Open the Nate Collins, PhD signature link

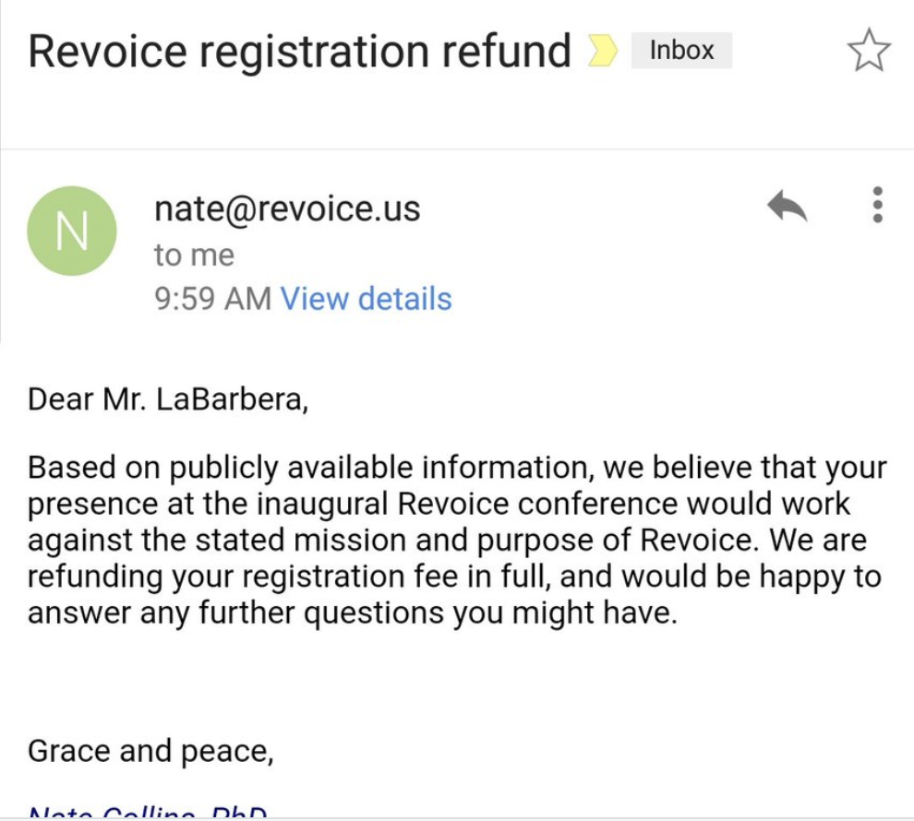(x=148, y=812)
